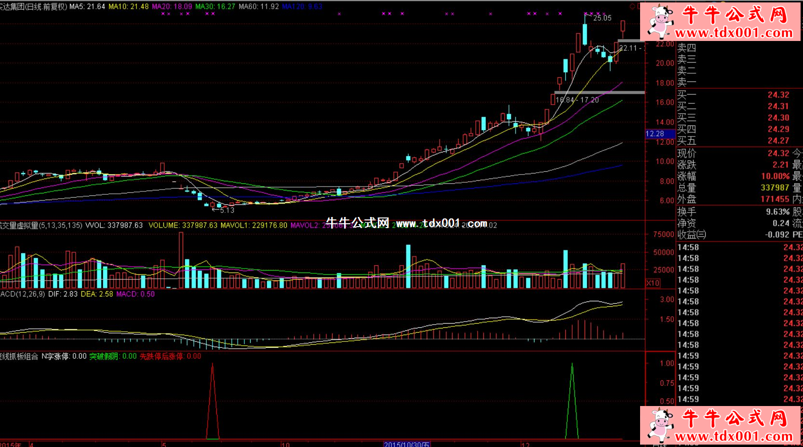803x447 pixels.
Task: Click the X10 volume scale box
Action: click(653, 283)
